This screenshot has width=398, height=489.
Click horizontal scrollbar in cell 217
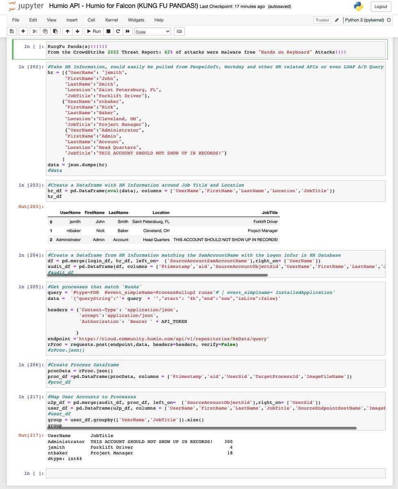[x=202, y=428]
